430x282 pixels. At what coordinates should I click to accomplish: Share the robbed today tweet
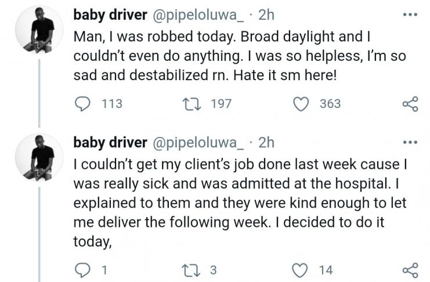(x=410, y=104)
